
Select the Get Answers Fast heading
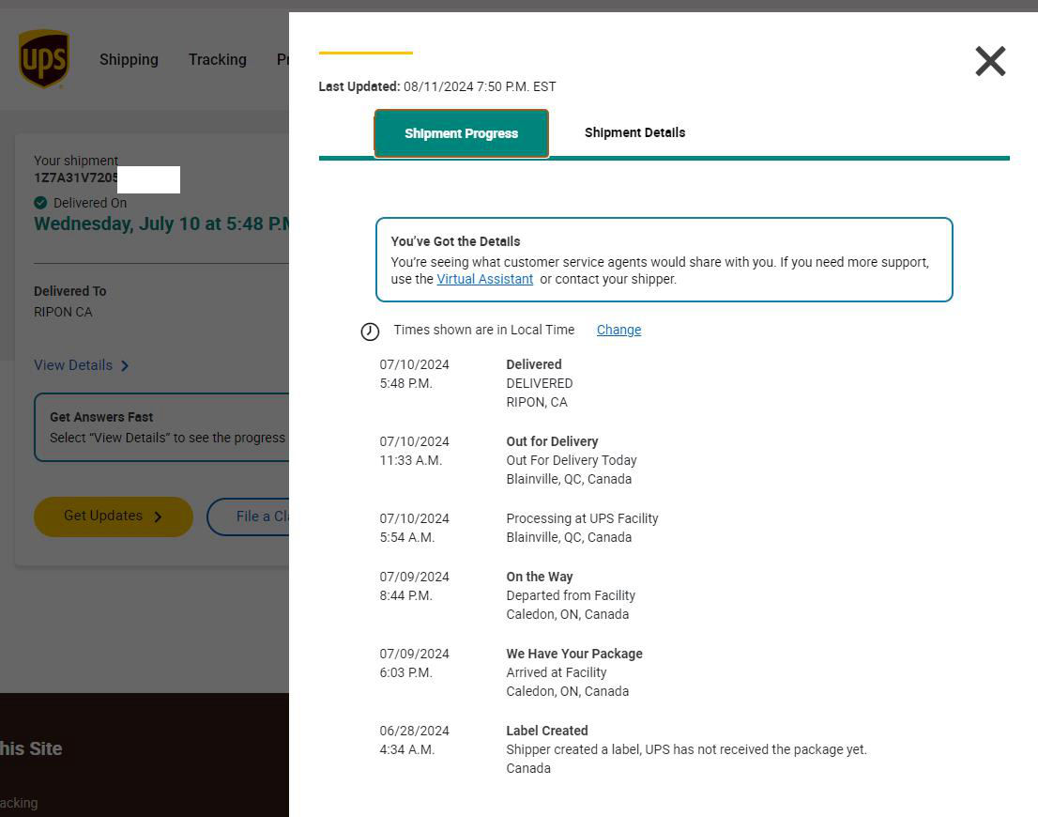(101, 417)
